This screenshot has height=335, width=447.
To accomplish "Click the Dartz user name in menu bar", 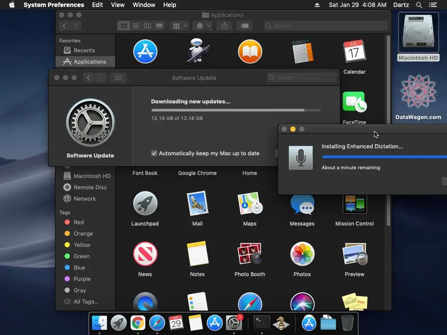I will click(401, 5).
